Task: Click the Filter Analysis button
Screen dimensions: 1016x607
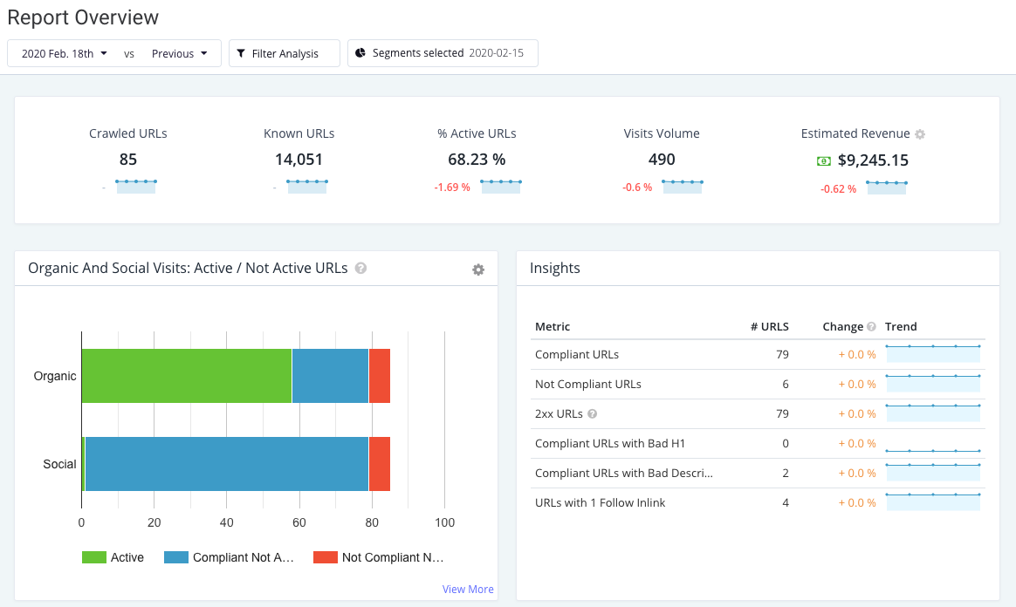Action: [285, 53]
